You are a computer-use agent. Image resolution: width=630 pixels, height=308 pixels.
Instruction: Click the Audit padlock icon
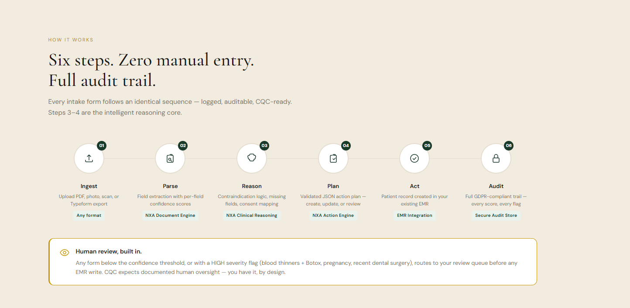point(496,158)
